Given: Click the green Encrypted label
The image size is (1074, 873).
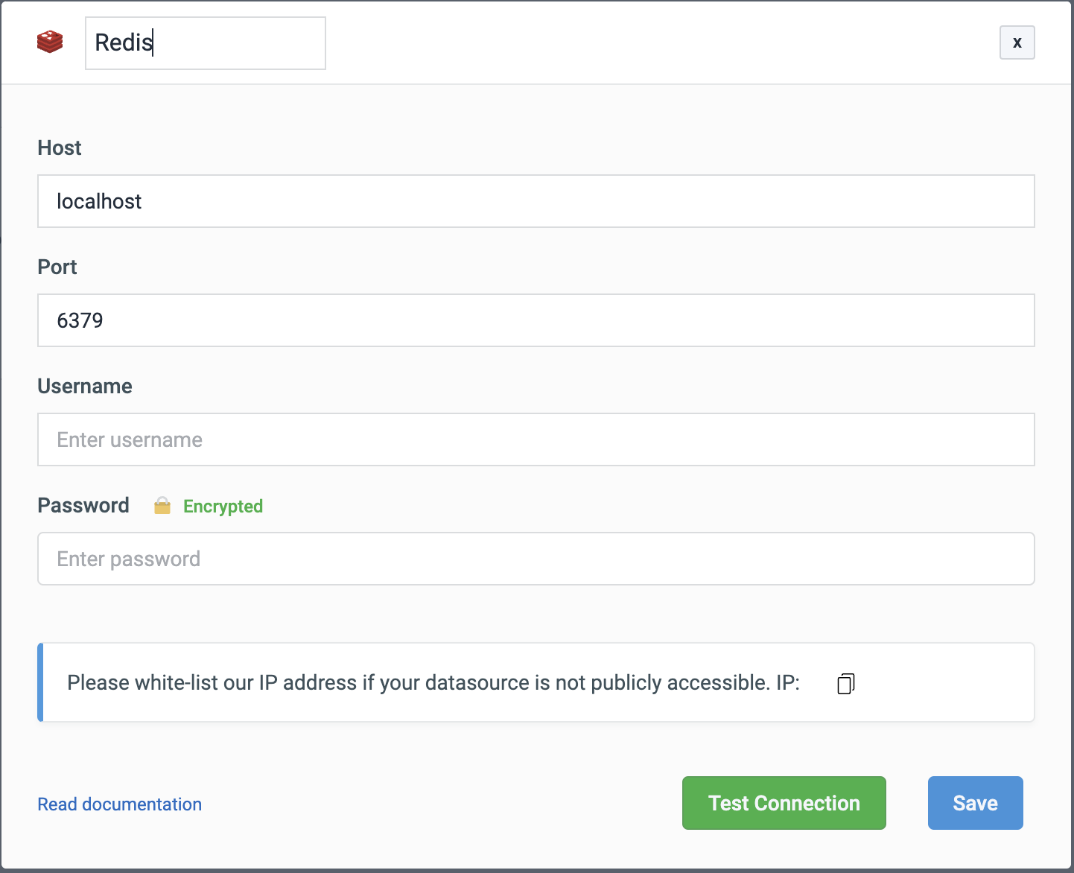Looking at the screenshot, I should 223,507.
